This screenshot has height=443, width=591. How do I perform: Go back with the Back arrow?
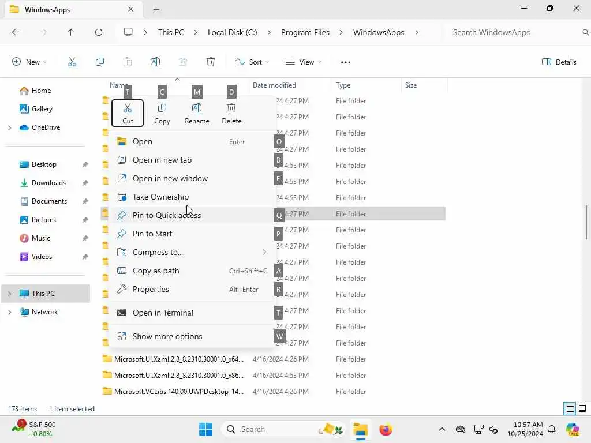(x=16, y=32)
